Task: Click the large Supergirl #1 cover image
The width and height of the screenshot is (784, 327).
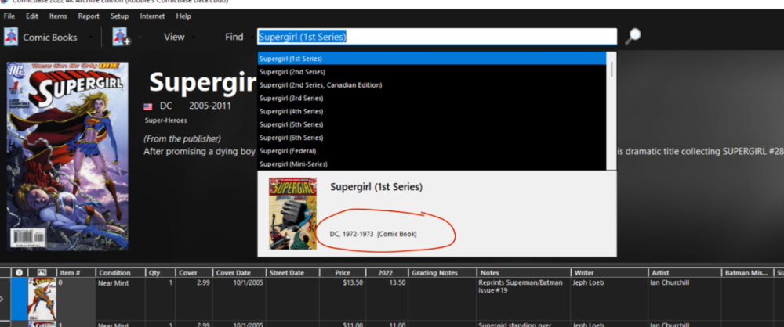Action: 67,156
